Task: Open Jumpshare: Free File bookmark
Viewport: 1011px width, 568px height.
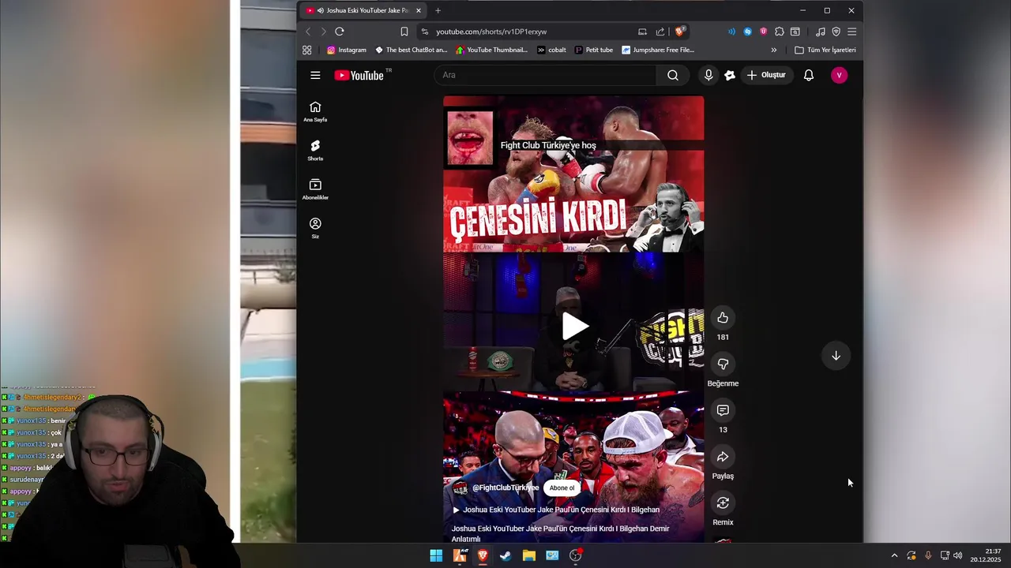Action: pos(658,50)
